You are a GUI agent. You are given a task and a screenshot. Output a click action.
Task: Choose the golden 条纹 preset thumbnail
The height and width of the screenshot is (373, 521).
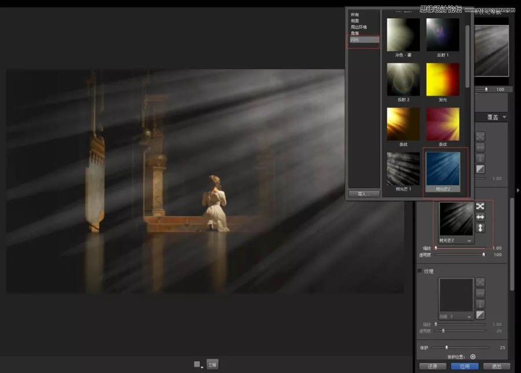tap(403, 124)
